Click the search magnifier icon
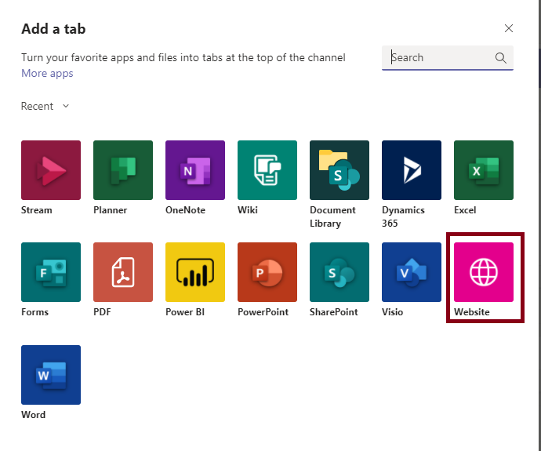 [501, 57]
